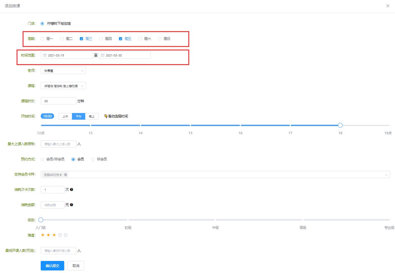Check the 周一 weekday checkbox
Screen dimensions: 395x273
coord(42,39)
